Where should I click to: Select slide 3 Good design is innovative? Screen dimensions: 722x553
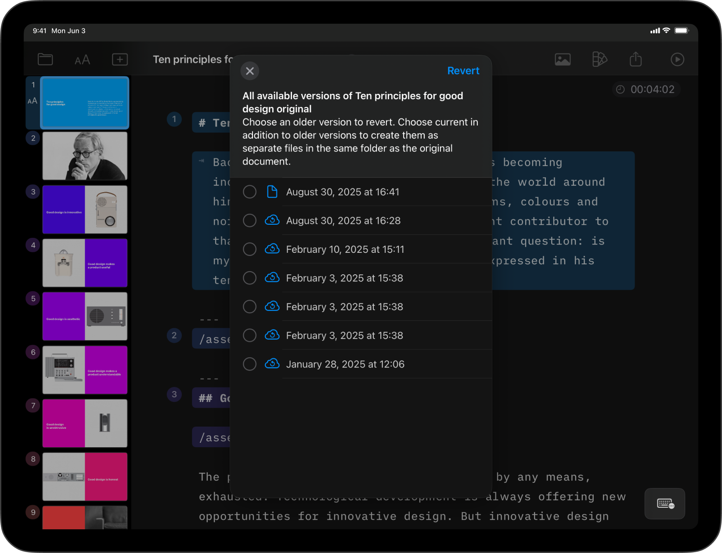coord(85,210)
